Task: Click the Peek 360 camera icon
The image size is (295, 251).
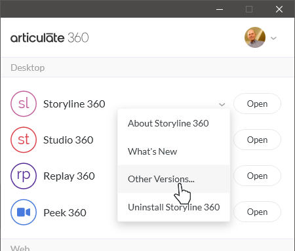Action: coord(24,212)
